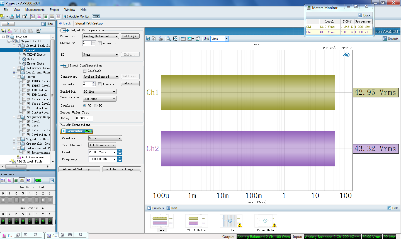Open graph properties icon
Image resolution: width=401 pixels, height=239 pixels.
point(198,39)
